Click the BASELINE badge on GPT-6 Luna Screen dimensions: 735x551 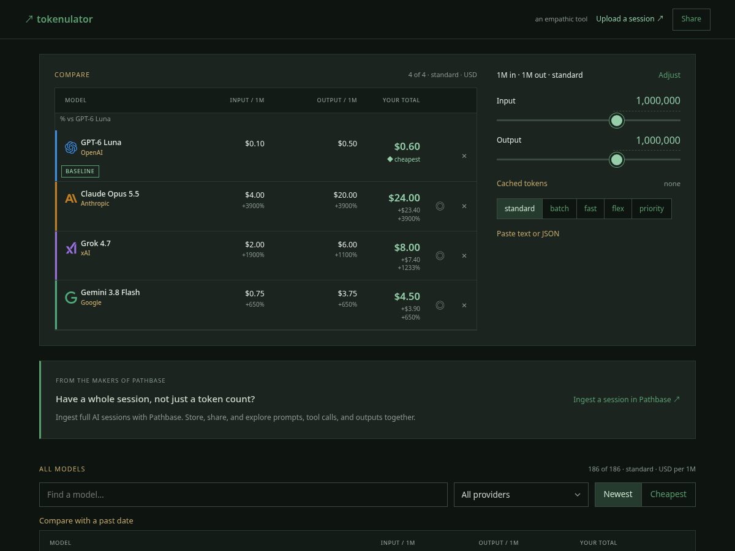pos(80,171)
